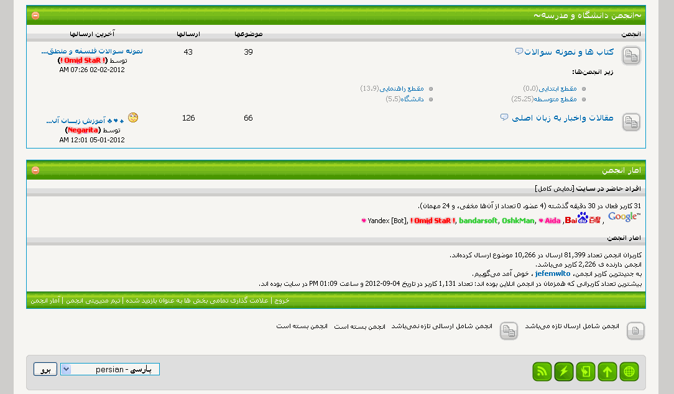Click the green door logout icon
Screen dimensions: 674x394
(x=586, y=372)
